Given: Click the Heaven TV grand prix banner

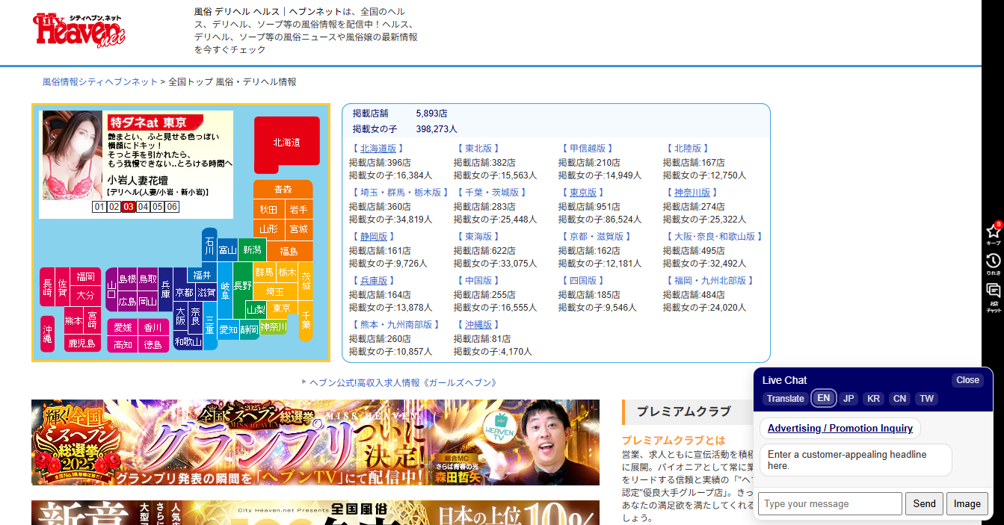Looking at the screenshot, I should click(315, 443).
